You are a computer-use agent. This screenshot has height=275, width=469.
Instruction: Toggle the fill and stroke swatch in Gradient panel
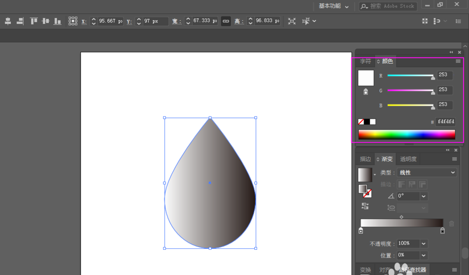tap(364, 190)
